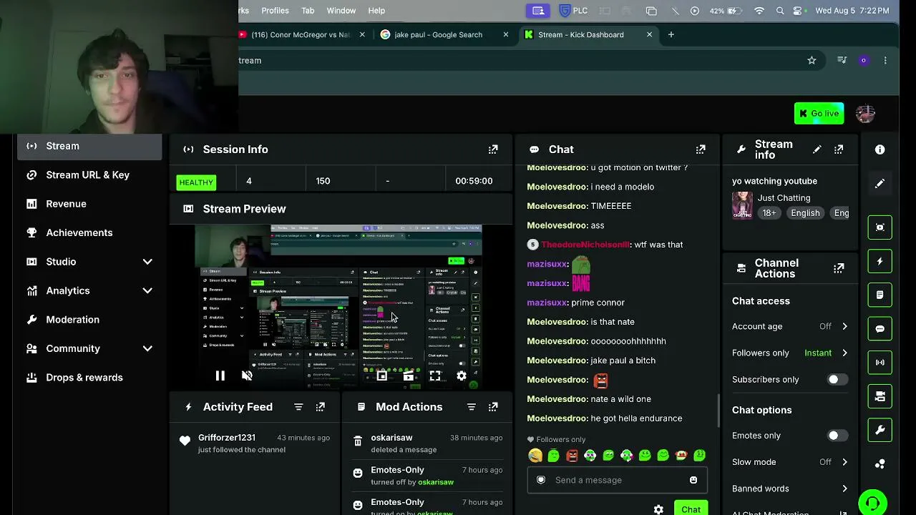Edit stream info with the pencil icon
This screenshot has height=515, width=916.
[x=817, y=149]
